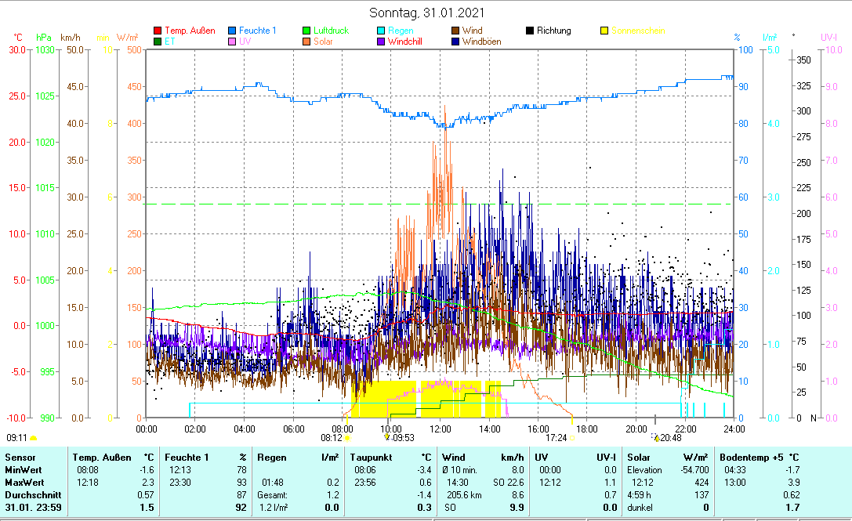Click the orange Solar legend square
This screenshot has width=852, height=521.
point(307,42)
